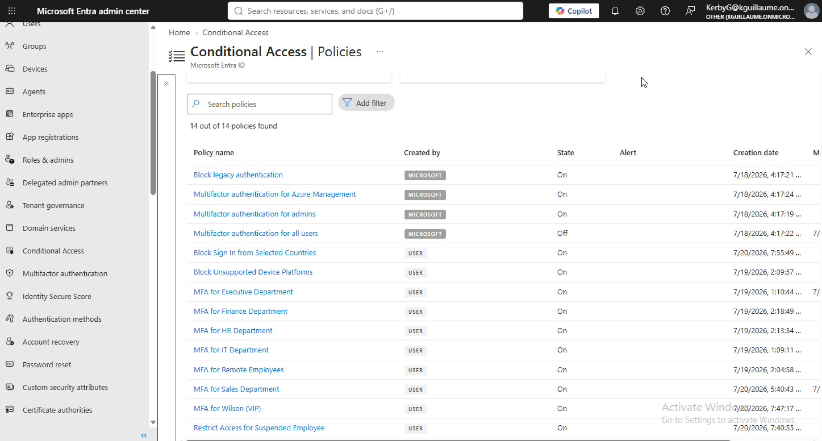Image resolution: width=822 pixels, height=441 pixels.
Task: Click the Custom security attributes icon
Action: (x=10, y=387)
